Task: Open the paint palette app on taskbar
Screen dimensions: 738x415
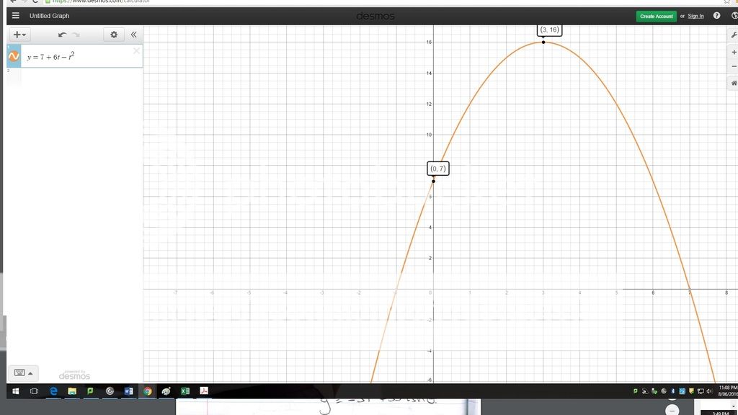Action: pyautogui.click(x=166, y=391)
